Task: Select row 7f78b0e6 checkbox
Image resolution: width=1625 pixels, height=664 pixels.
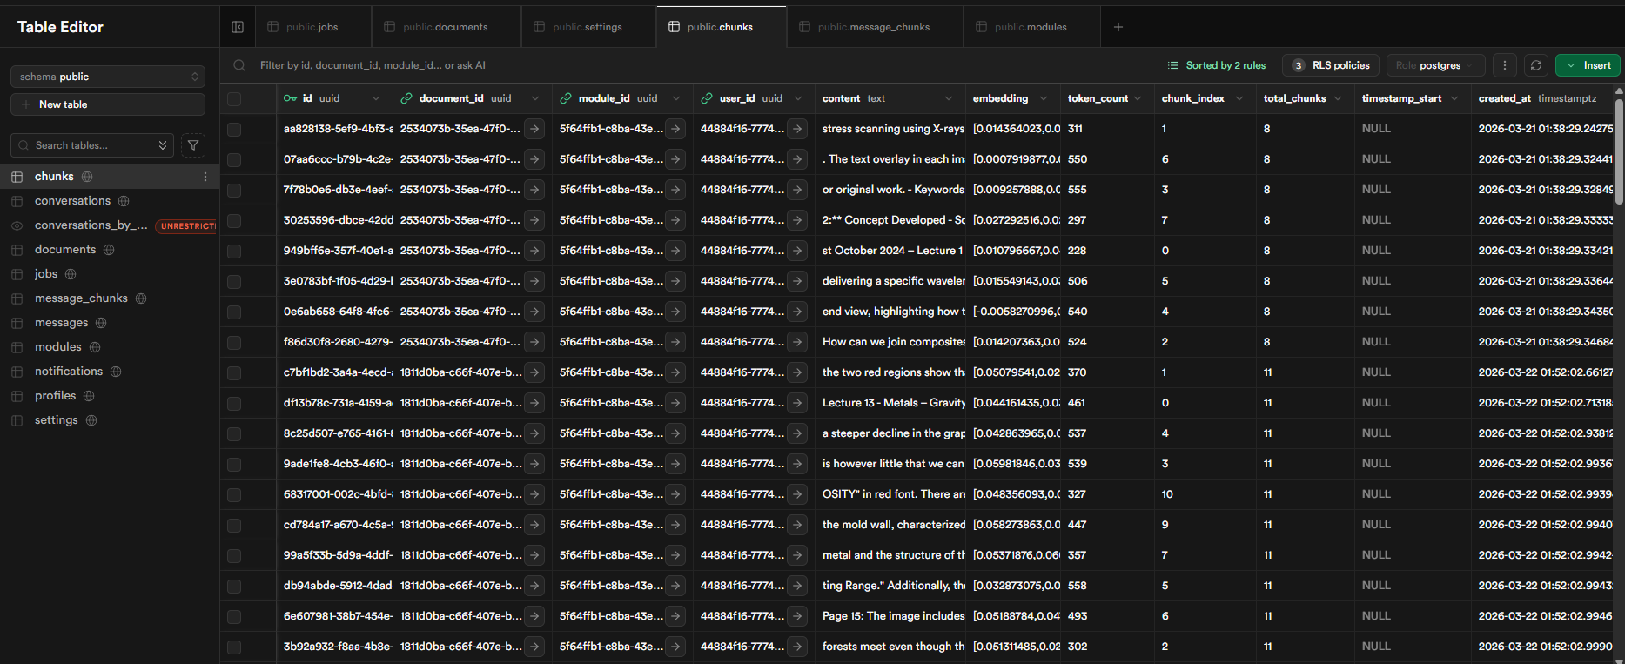Action: 234,191
